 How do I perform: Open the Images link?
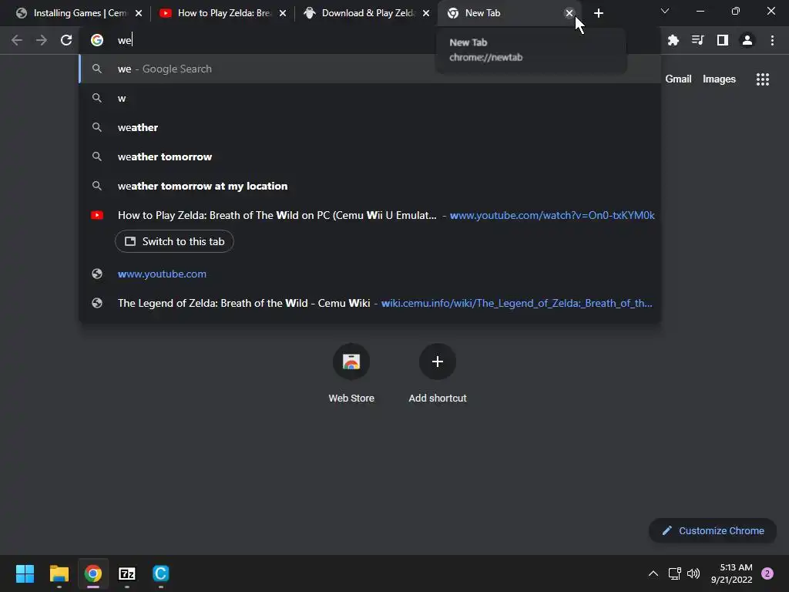tap(719, 79)
